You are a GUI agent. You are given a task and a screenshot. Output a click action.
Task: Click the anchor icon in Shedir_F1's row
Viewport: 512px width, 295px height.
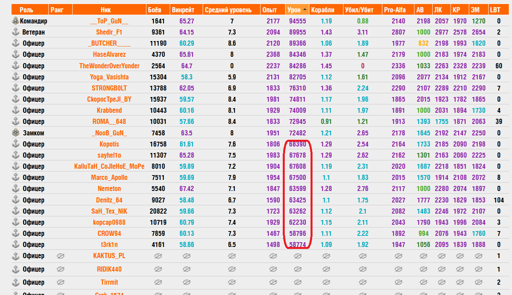(16, 32)
